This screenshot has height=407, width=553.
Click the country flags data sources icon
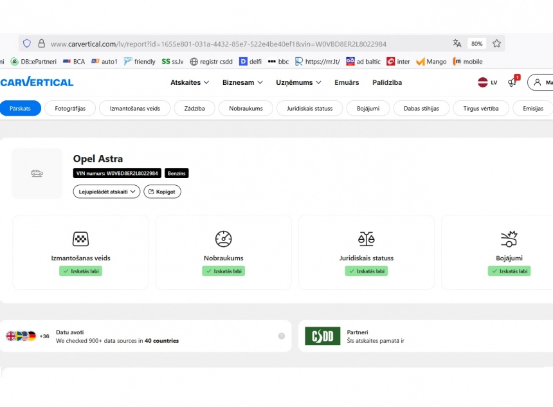21,336
